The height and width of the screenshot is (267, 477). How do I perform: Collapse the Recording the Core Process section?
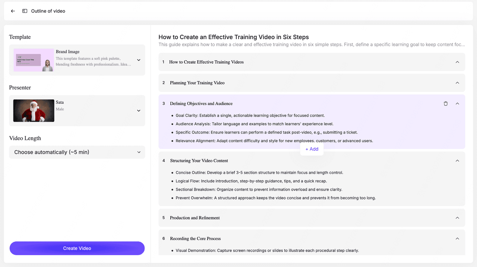click(x=457, y=239)
